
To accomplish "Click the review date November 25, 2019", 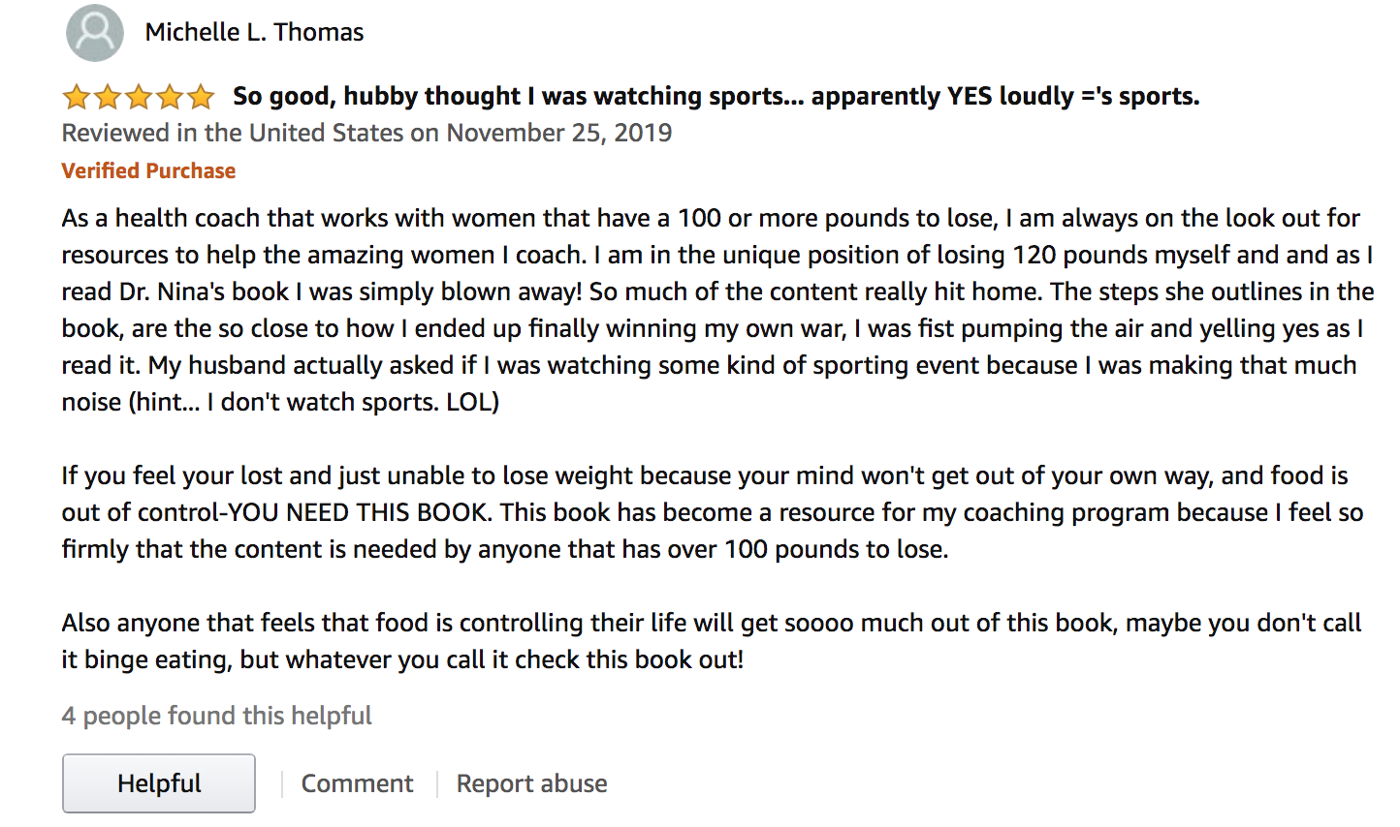I will click(x=559, y=133).
